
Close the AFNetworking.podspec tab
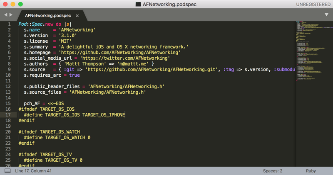point(77,16)
